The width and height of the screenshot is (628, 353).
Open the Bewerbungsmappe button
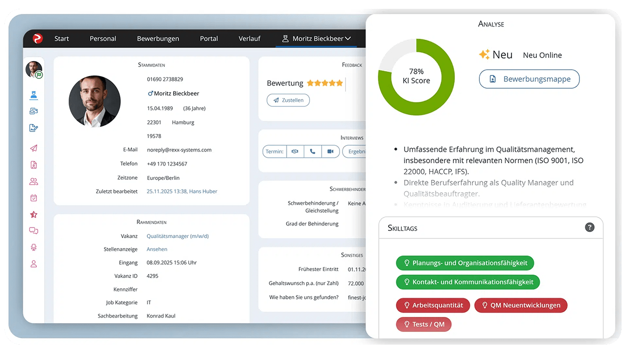click(529, 79)
